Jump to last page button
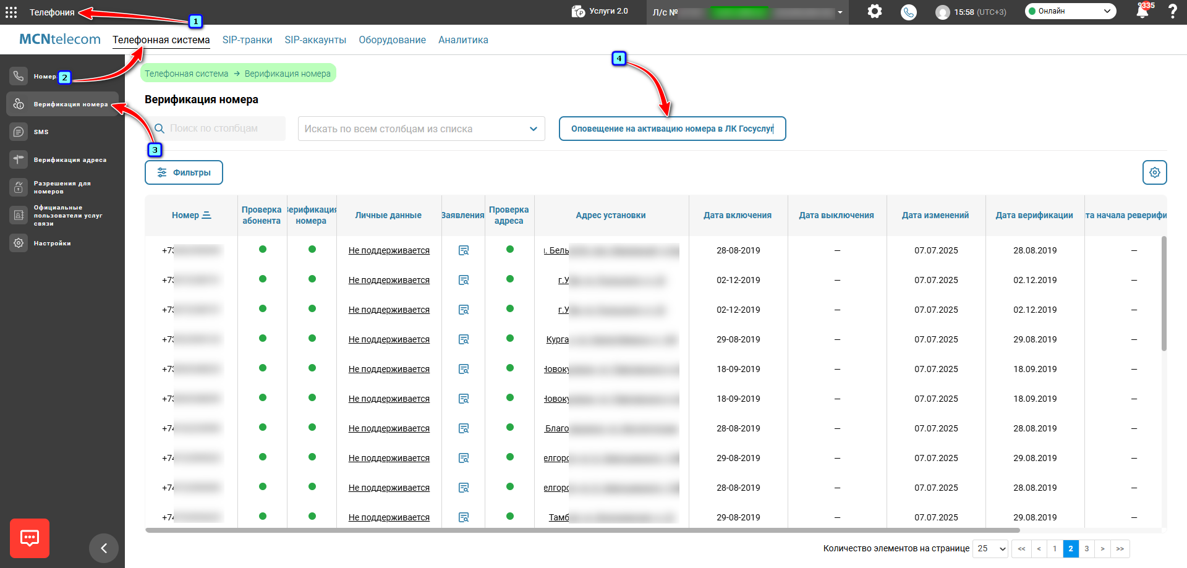Viewport: 1187px width, 568px height. tap(1120, 548)
